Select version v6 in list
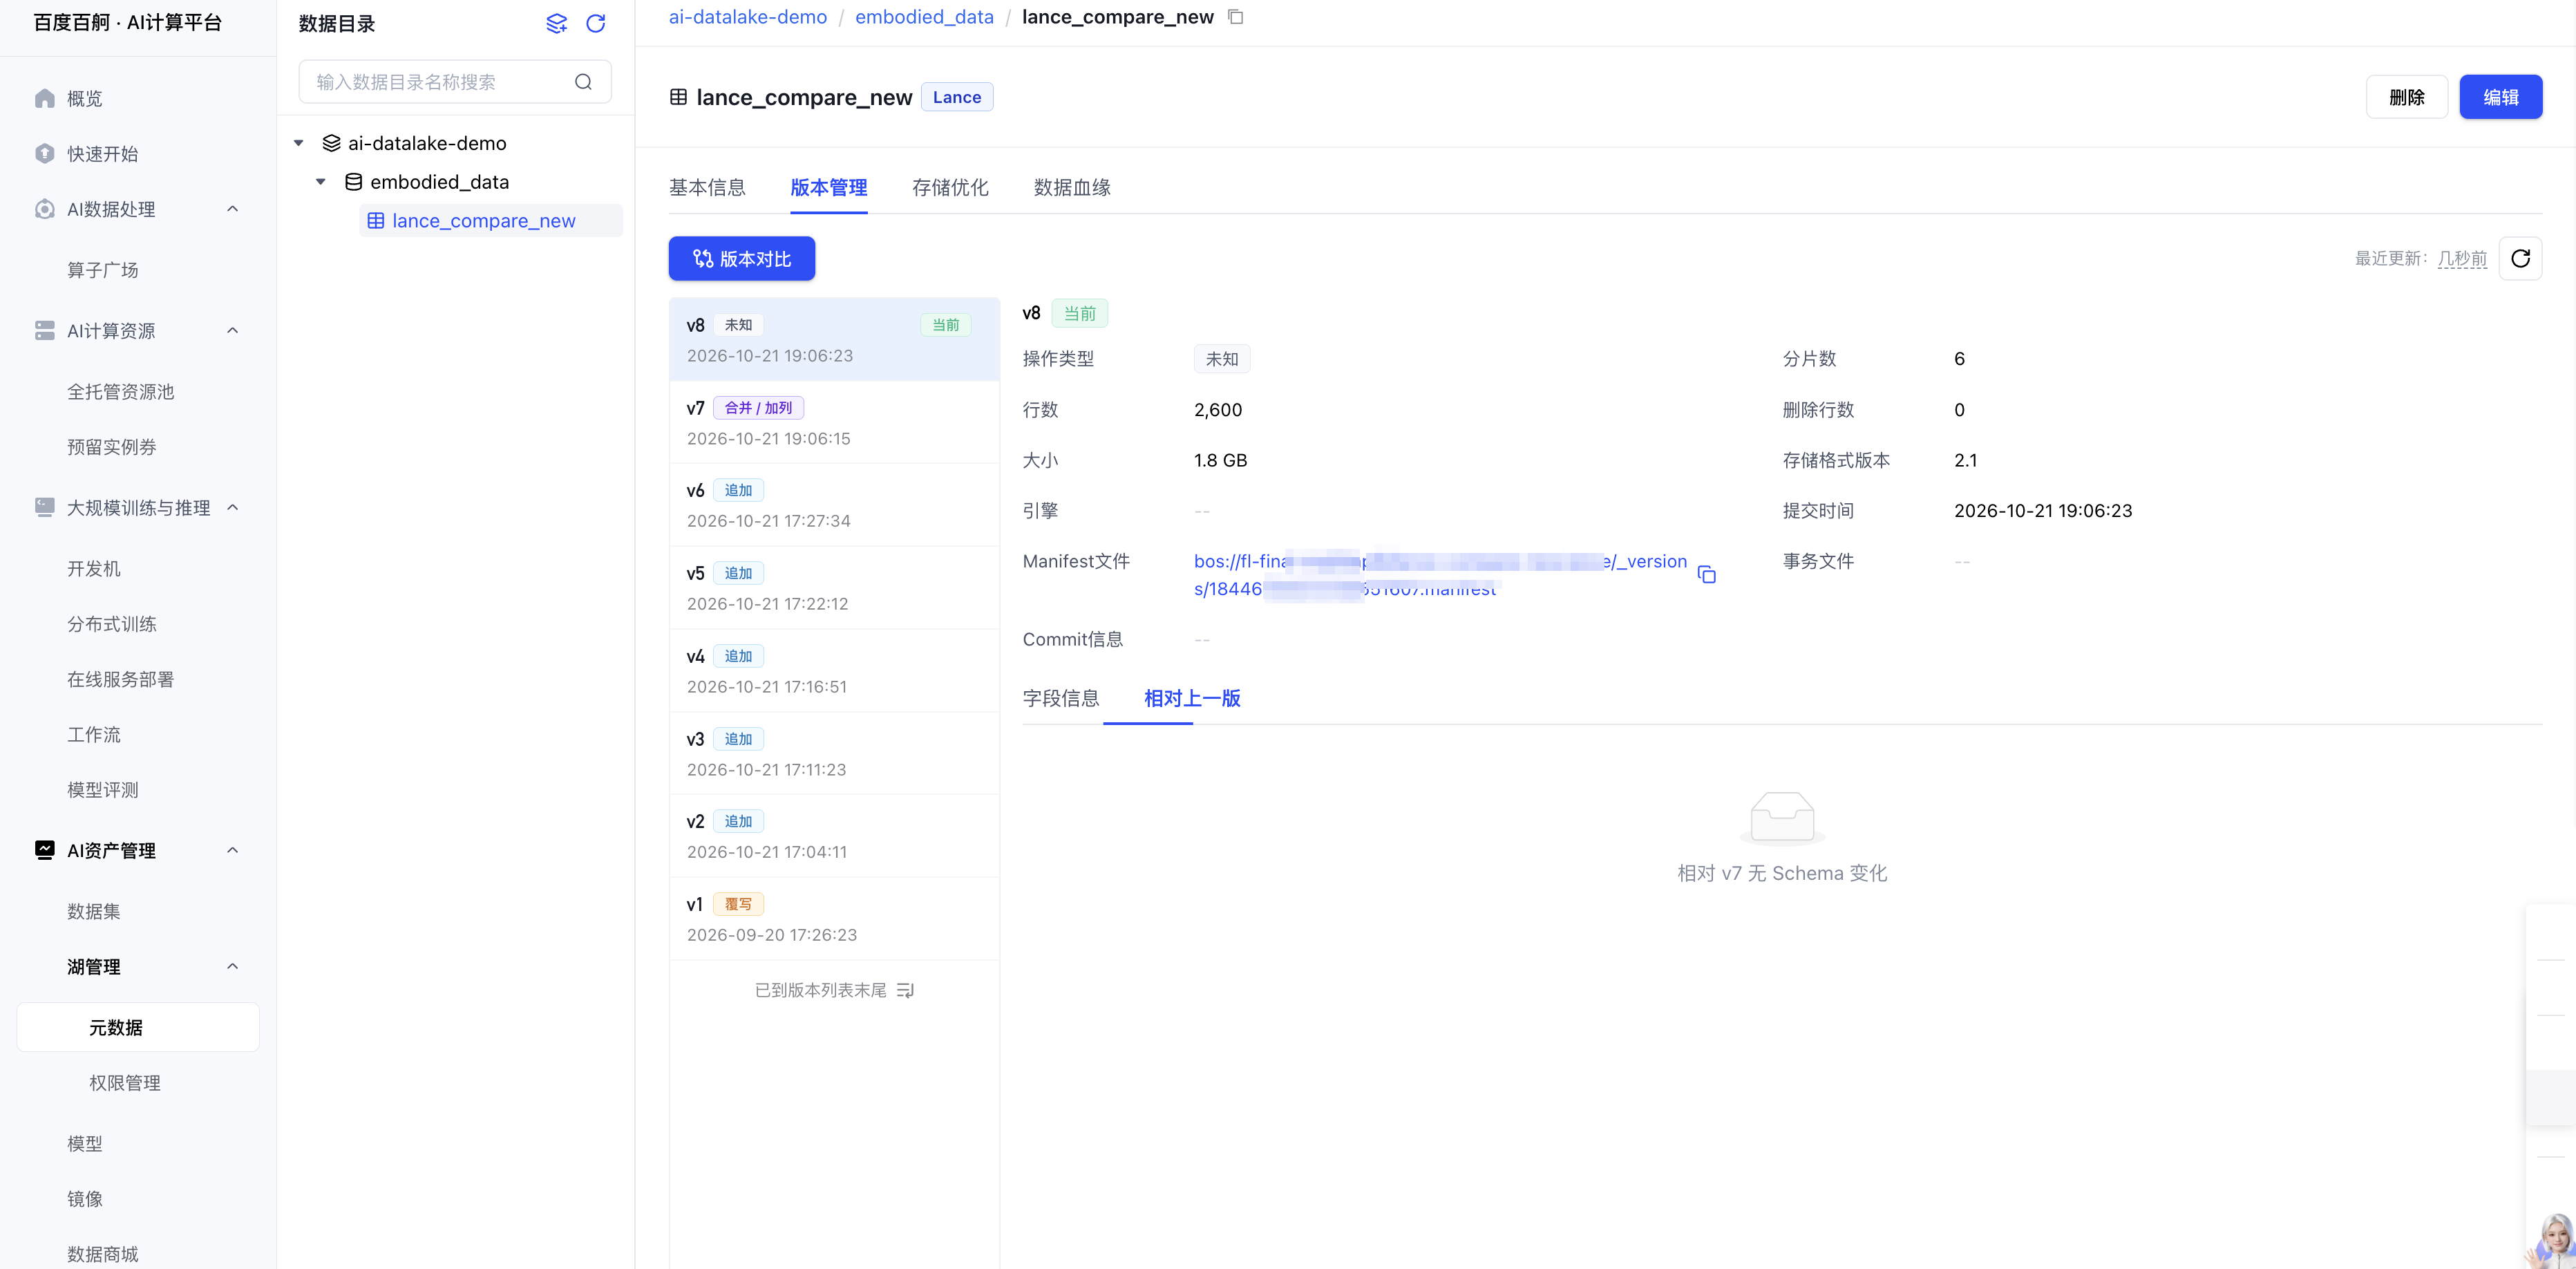 (834, 505)
